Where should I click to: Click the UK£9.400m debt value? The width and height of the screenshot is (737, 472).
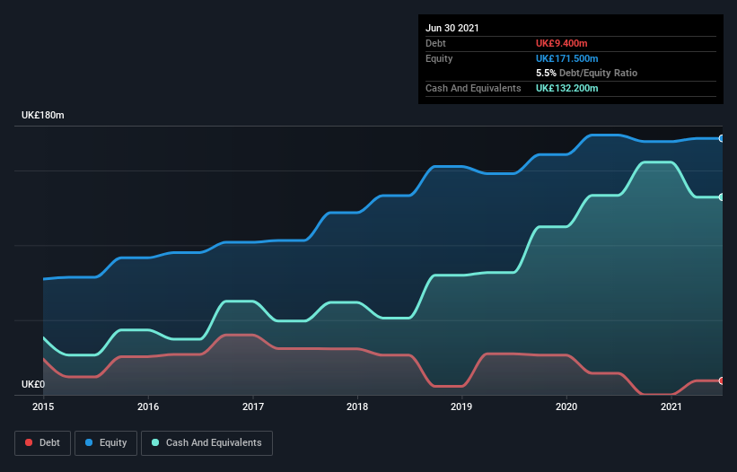click(x=562, y=43)
